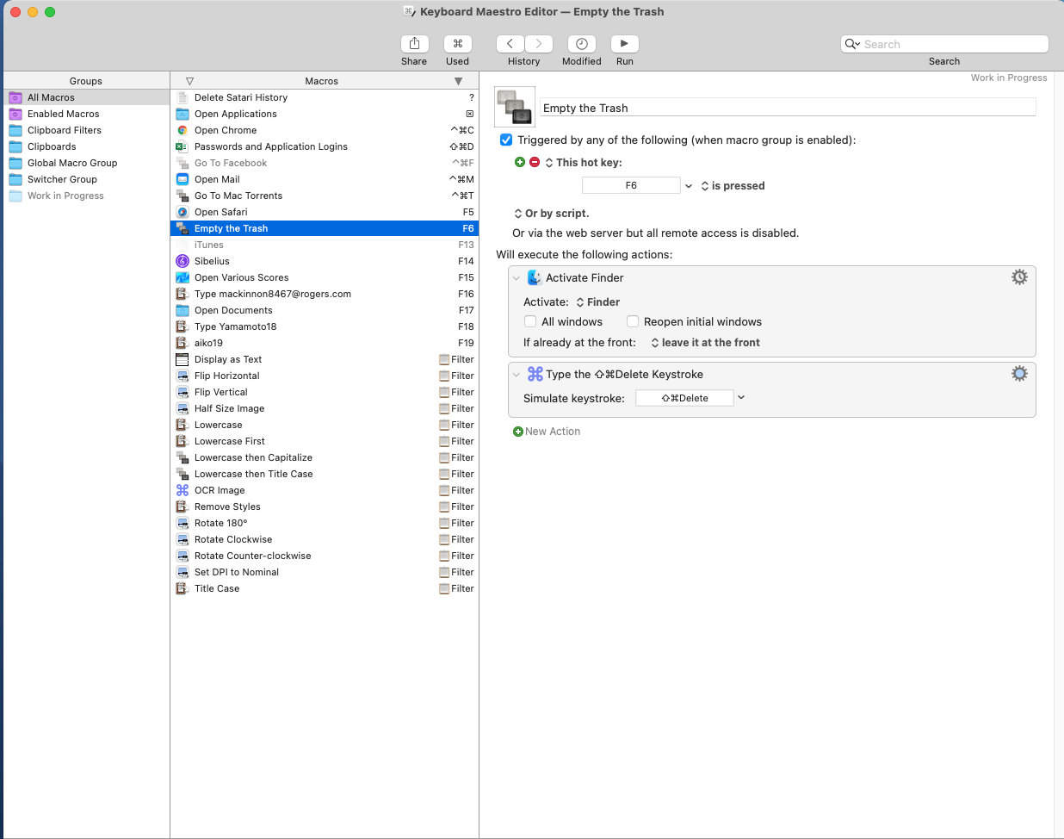Click New Action button
Viewport: 1064px width, 839px height.
[547, 432]
